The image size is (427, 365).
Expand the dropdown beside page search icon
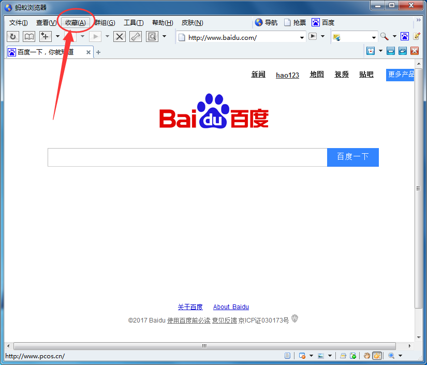(x=164, y=36)
